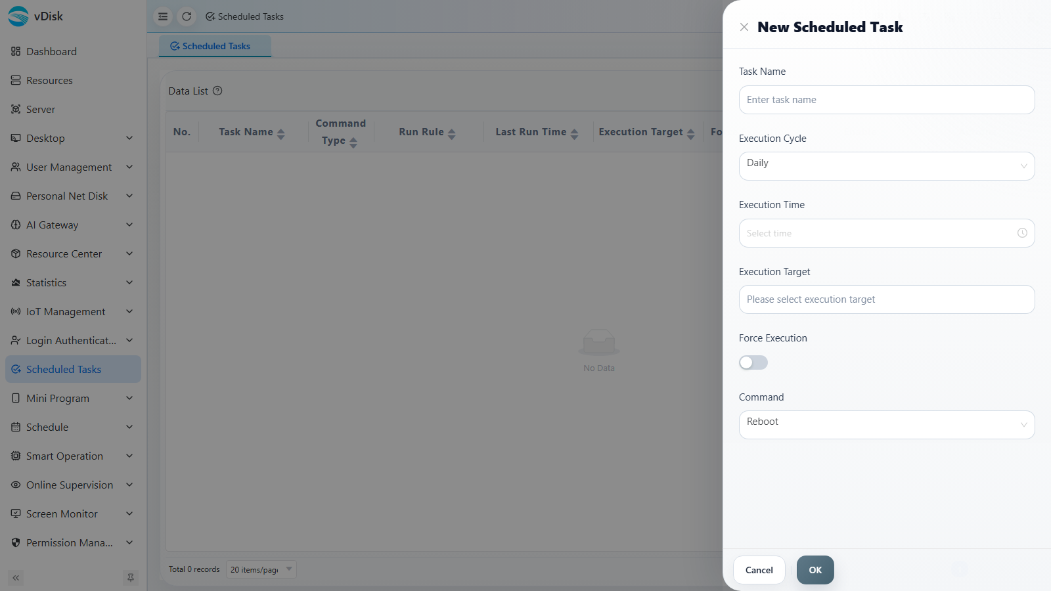Click the refresh icon in top bar
Viewport: 1051px width, 591px height.
coord(187,16)
